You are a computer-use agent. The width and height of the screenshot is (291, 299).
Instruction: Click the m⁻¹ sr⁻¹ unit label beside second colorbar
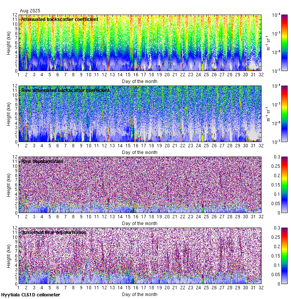[x=267, y=114]
